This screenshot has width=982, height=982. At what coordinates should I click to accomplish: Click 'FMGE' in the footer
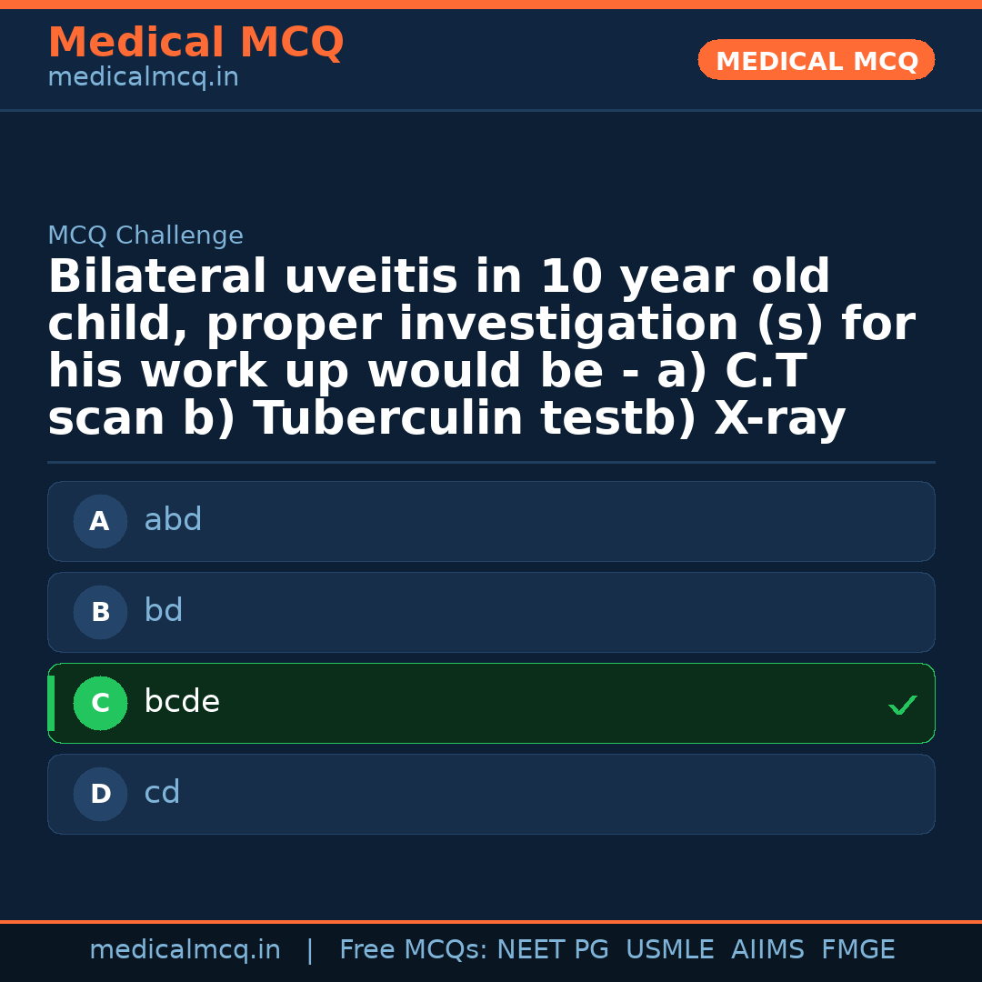point(857,950)
